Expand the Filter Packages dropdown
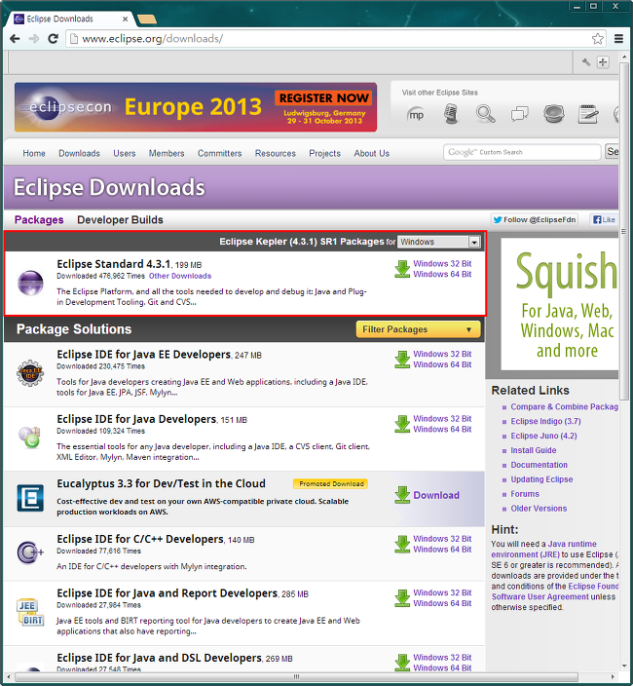 (418, 329)
